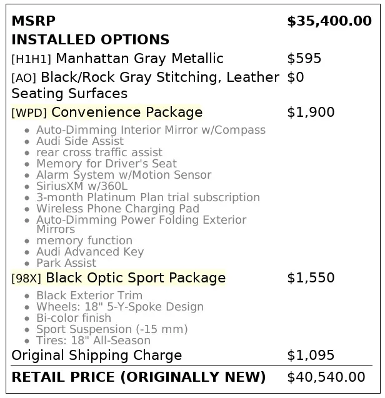Viewport: 385px width, 398px height.
Task: Click the Original Shipping Charge label
Action: click(x=97, y=356)
